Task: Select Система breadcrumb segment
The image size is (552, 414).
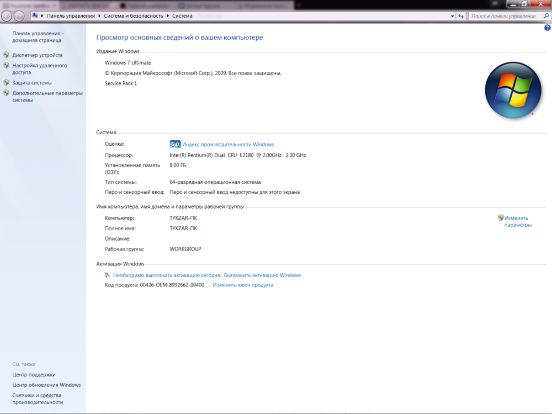Action: tap(182, 16)
